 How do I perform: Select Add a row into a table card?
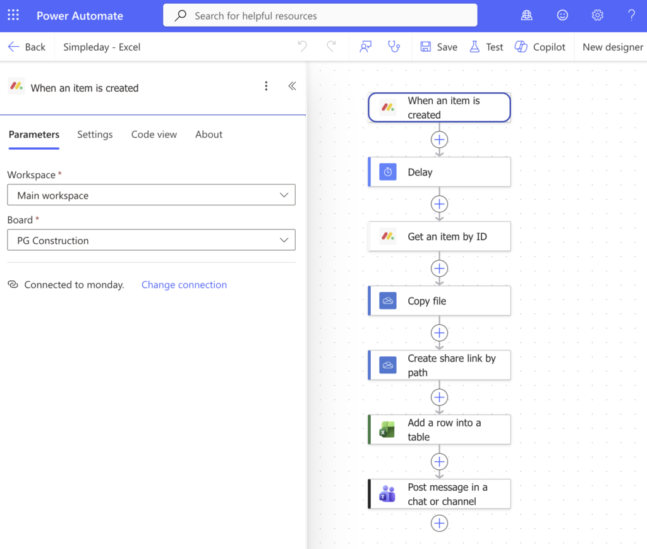pyautogui.click(x=440, y=430)
